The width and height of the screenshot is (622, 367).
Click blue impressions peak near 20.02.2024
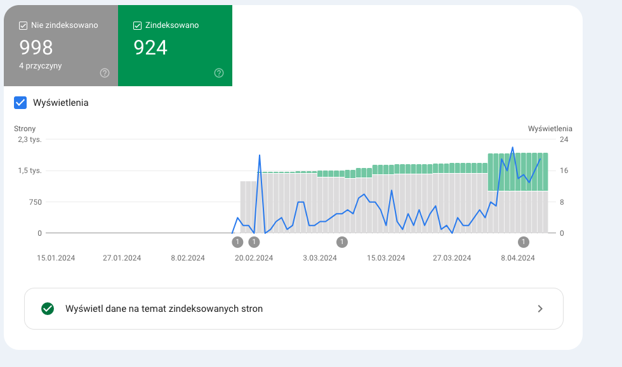(x=260, y=155)
